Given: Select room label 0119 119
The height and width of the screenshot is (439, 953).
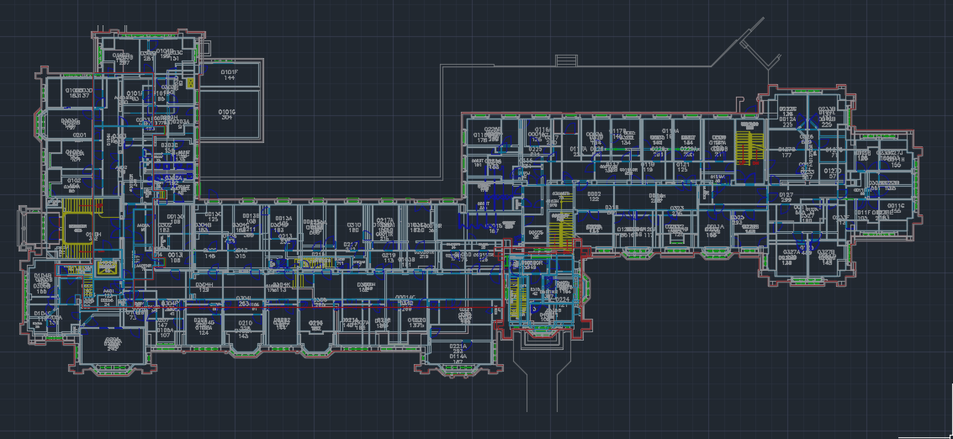Looking at the screenshot, I should (648, 167).
